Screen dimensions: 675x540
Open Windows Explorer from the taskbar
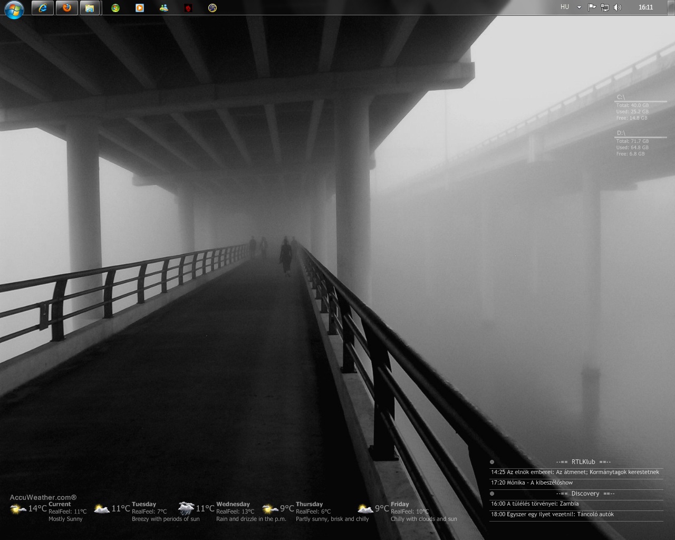(x=90, y=8)
